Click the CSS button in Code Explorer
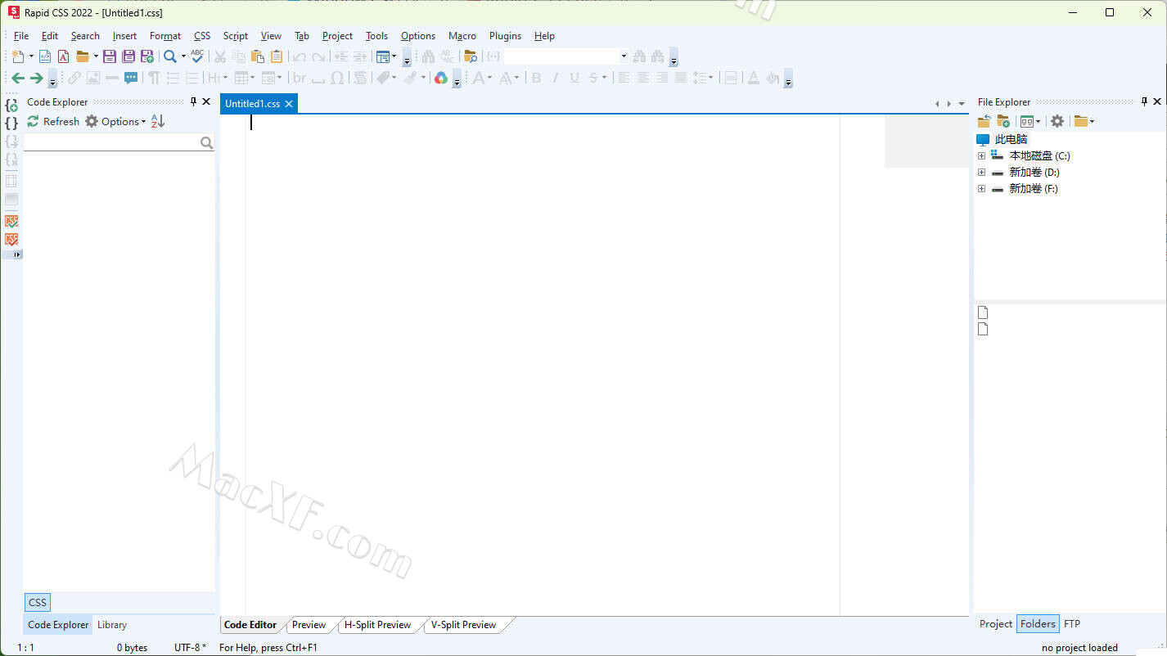1167x656 pixels. (38, 603)
